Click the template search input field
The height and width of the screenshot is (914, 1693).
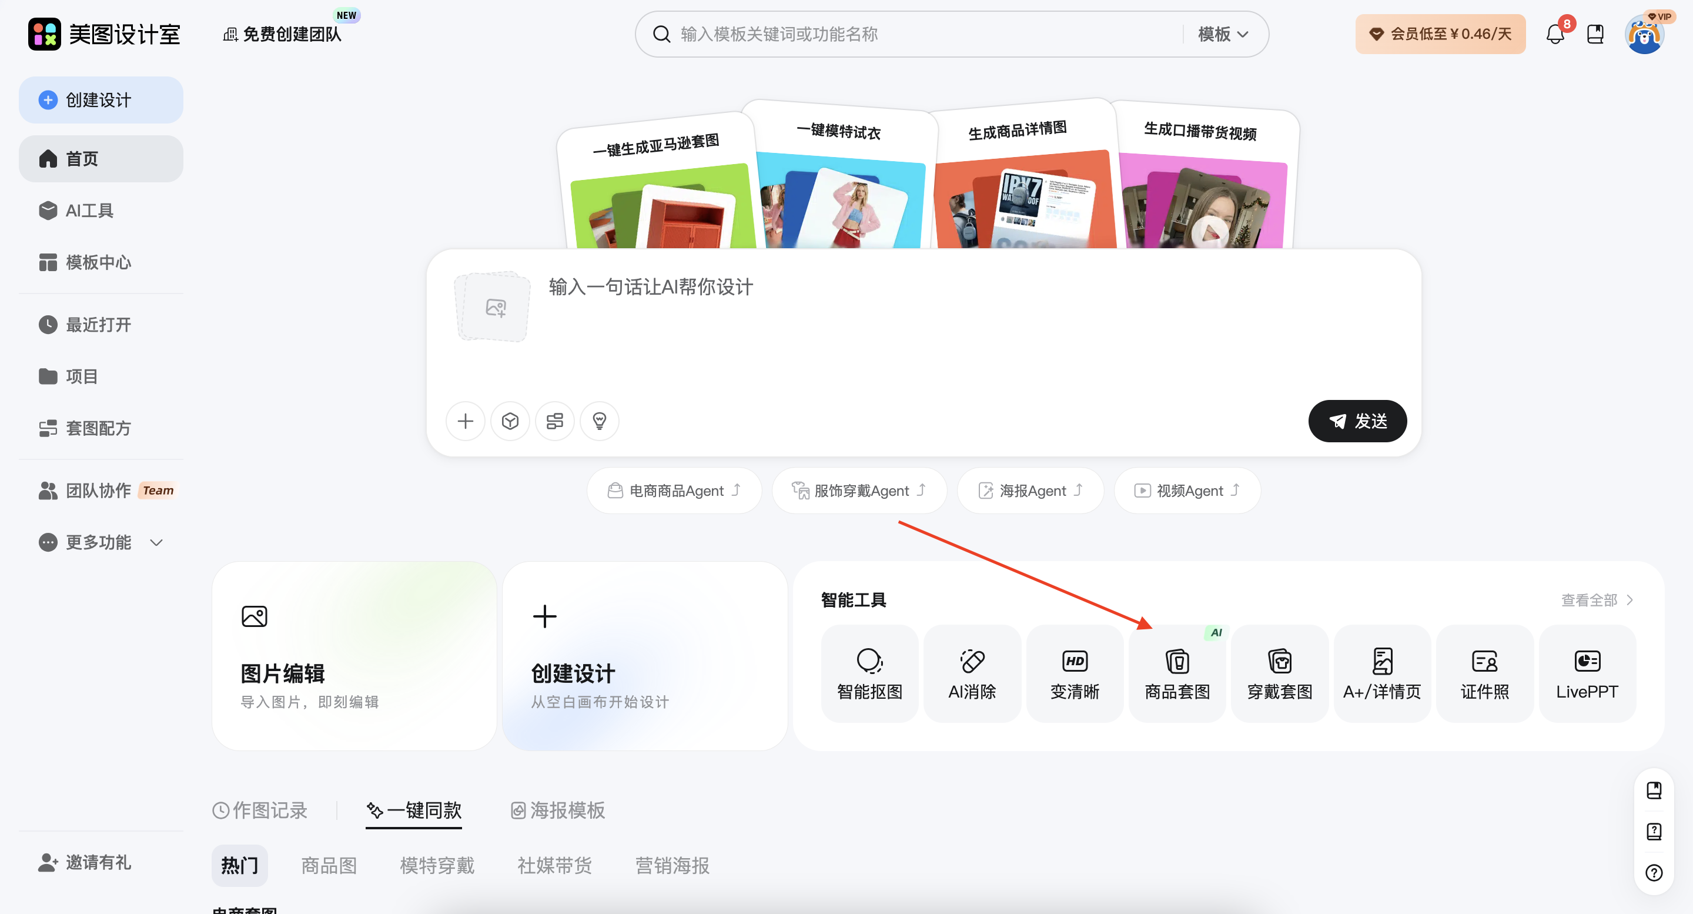click(x=887, y=34)
